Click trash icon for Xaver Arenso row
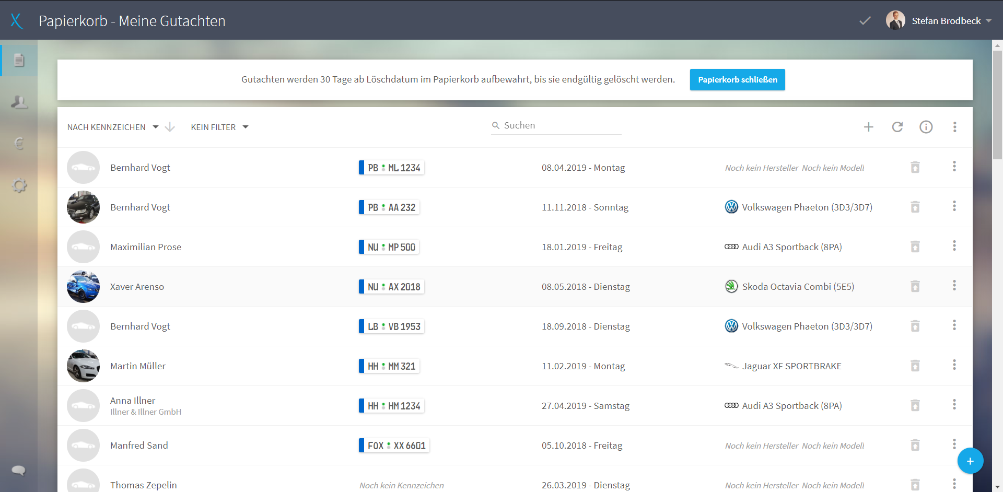The image size is (1003, 492). click(915, 286)
